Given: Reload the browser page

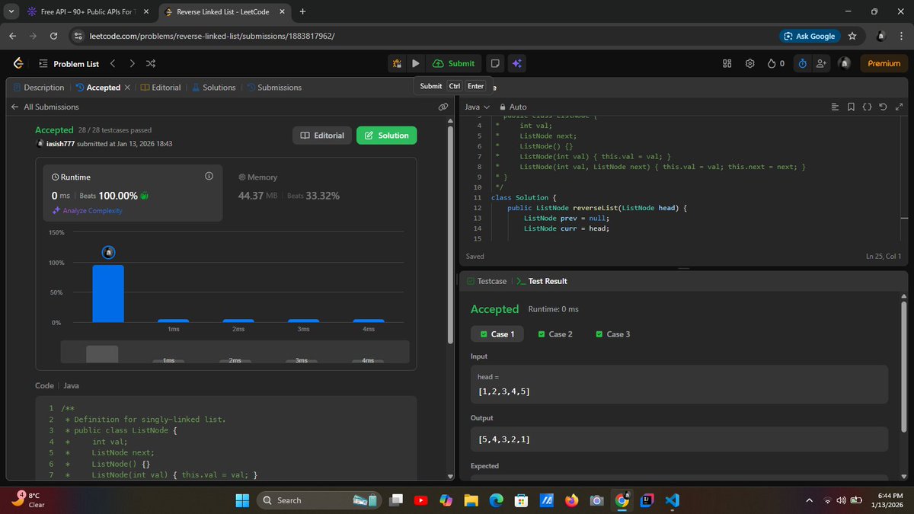Looking at the screenshot, I should click(x=53, y=36).
